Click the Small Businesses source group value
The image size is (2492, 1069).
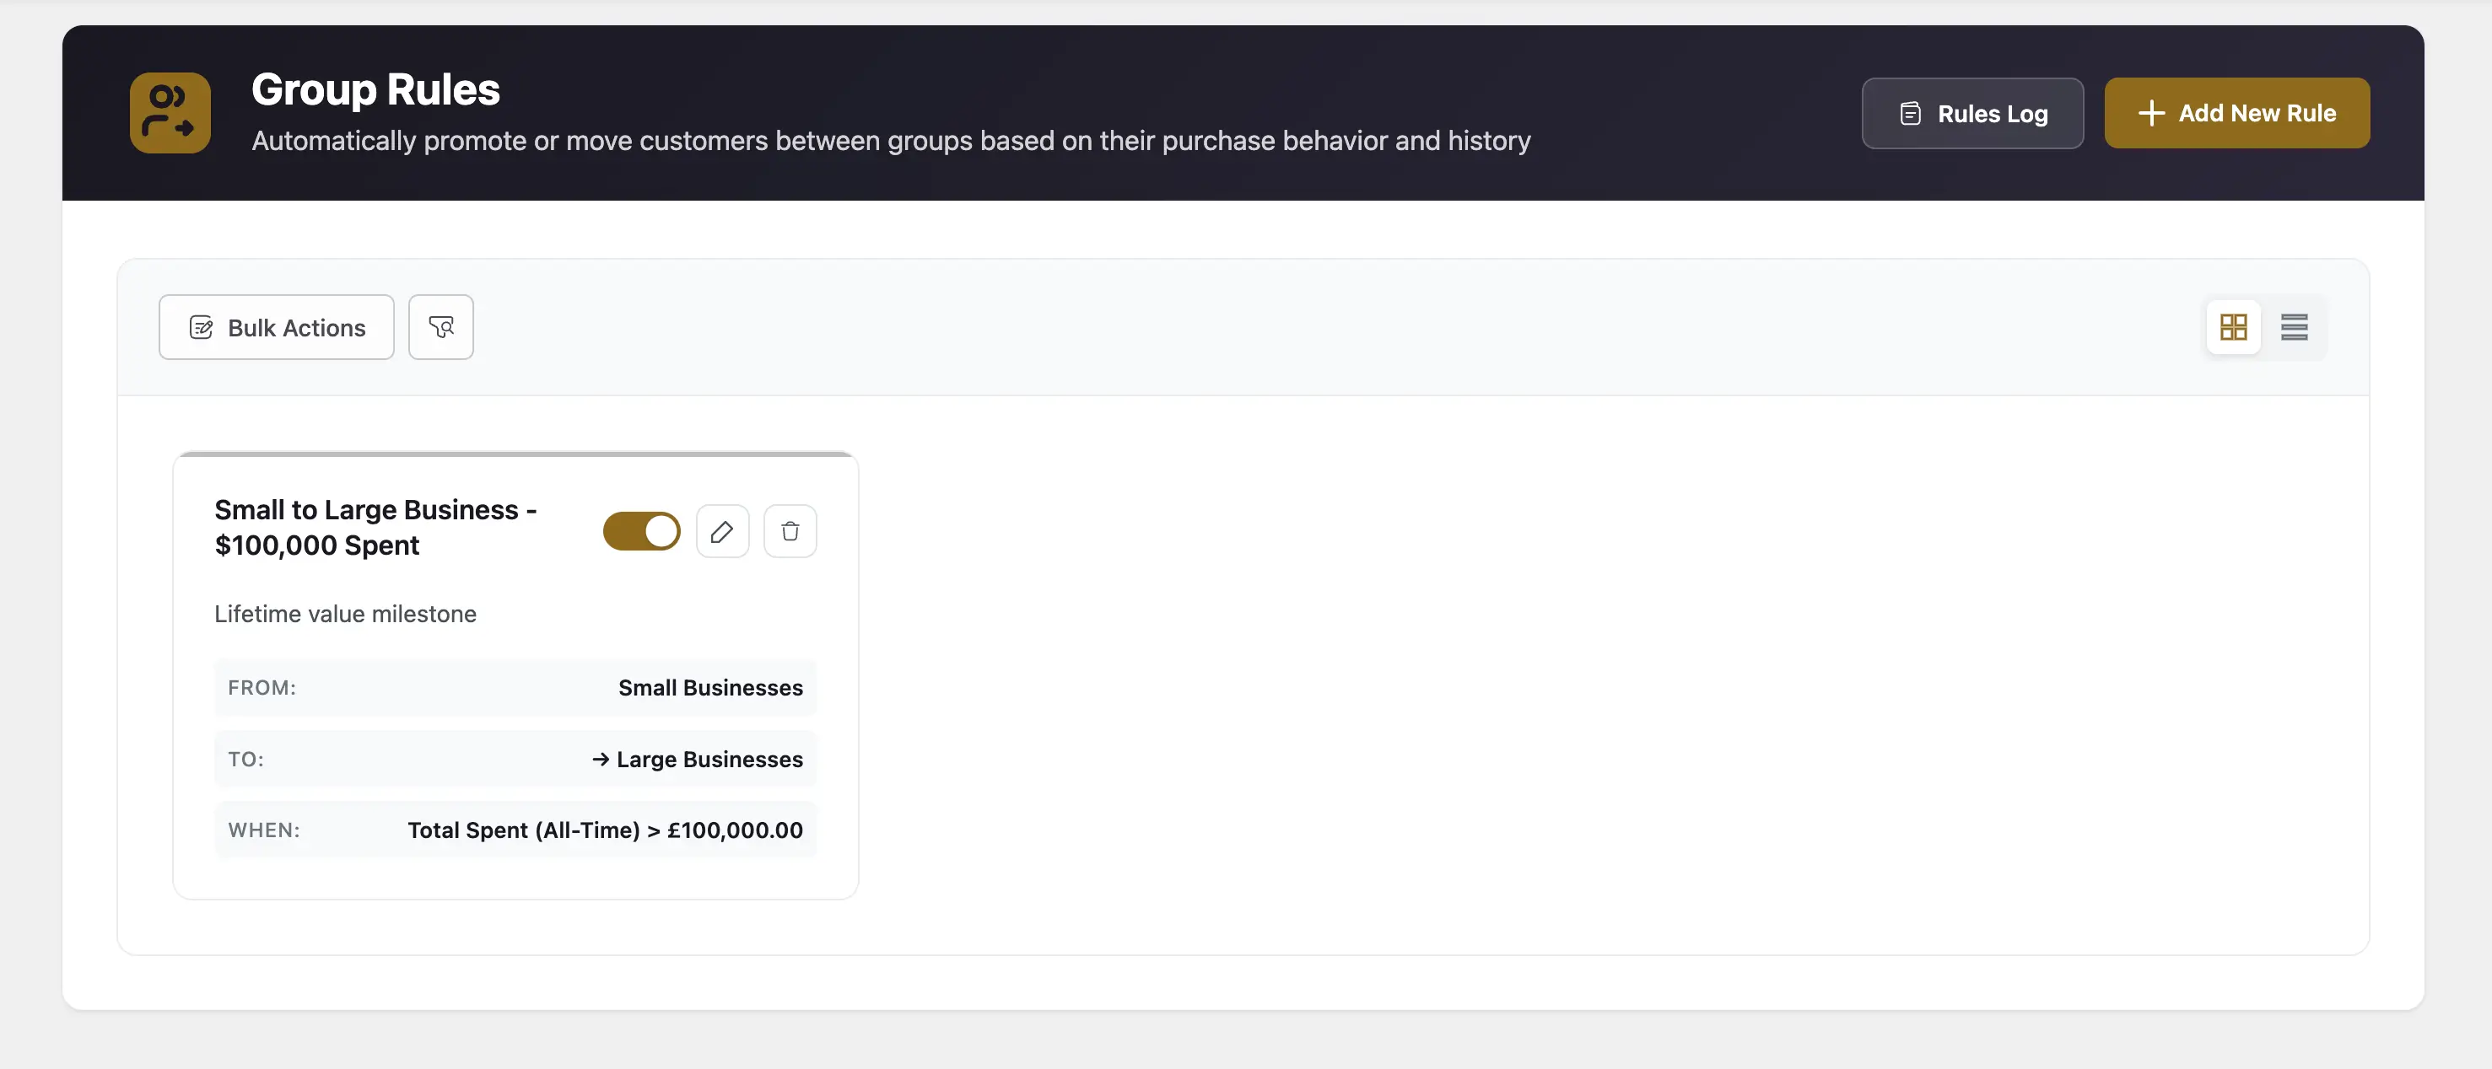click(x=710, y=687)
